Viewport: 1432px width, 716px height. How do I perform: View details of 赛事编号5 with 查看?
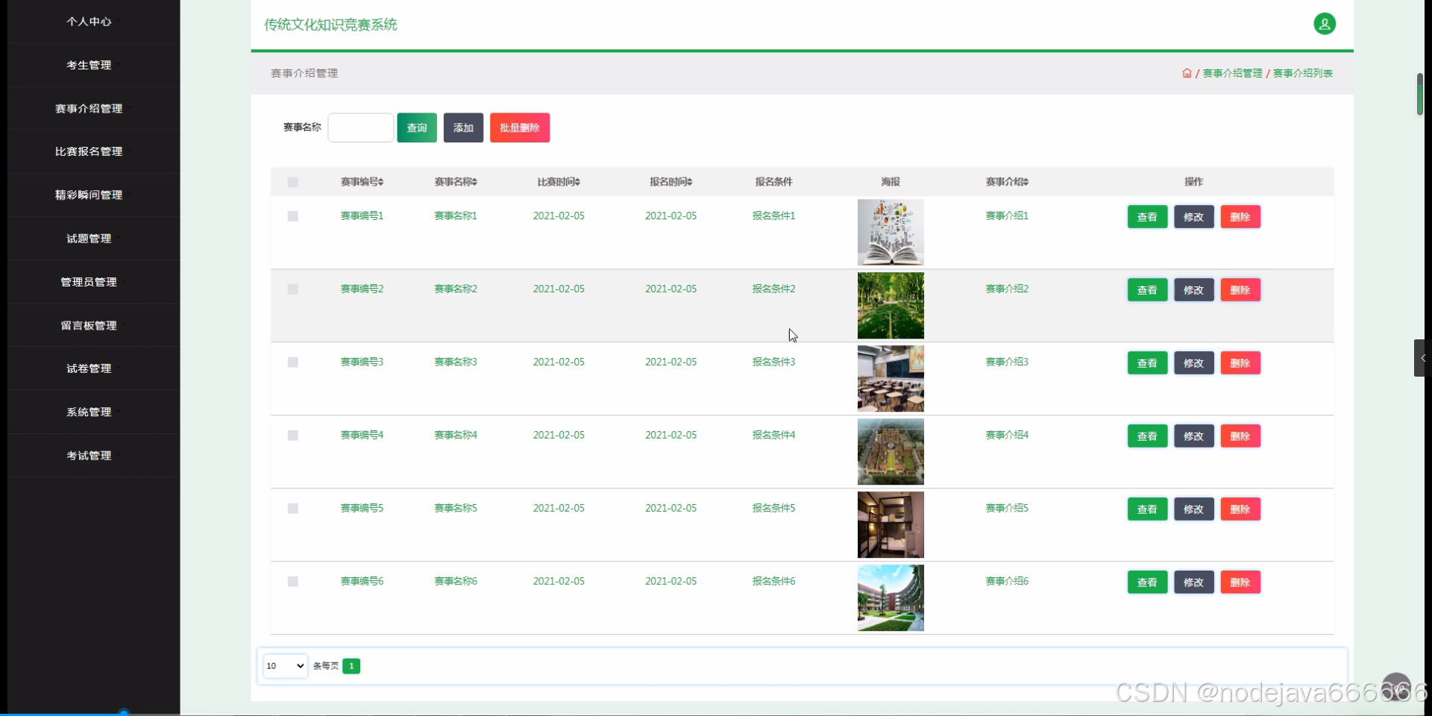[x=1147, y=509]
